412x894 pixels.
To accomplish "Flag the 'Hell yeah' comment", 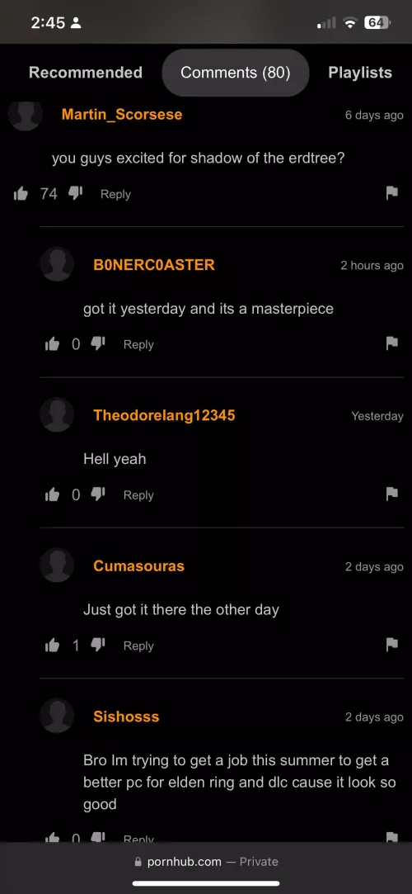I will click(391, 494).
